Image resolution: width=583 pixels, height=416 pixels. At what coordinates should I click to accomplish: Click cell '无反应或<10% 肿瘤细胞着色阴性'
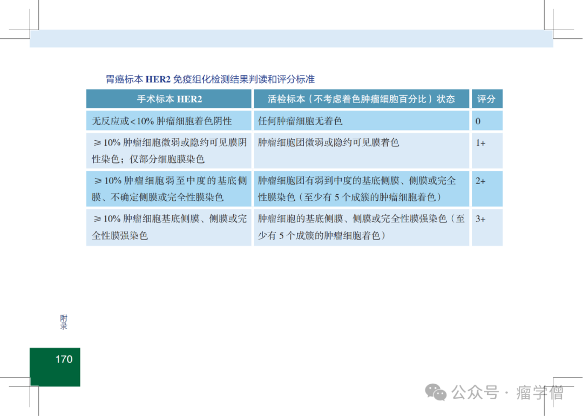[169, 120]
